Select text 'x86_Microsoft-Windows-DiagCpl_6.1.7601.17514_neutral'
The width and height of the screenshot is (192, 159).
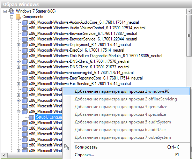coord(76,50)
